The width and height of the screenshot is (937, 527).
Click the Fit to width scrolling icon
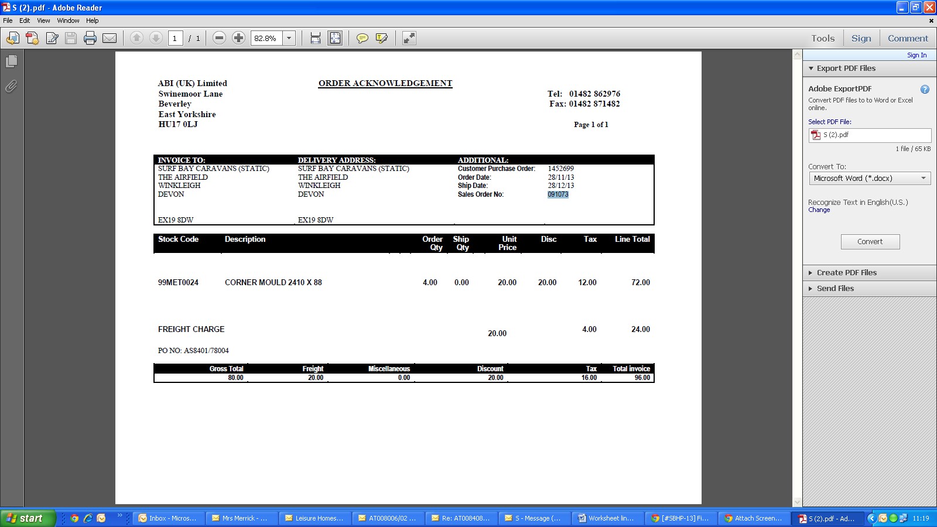tap(316, 38)
